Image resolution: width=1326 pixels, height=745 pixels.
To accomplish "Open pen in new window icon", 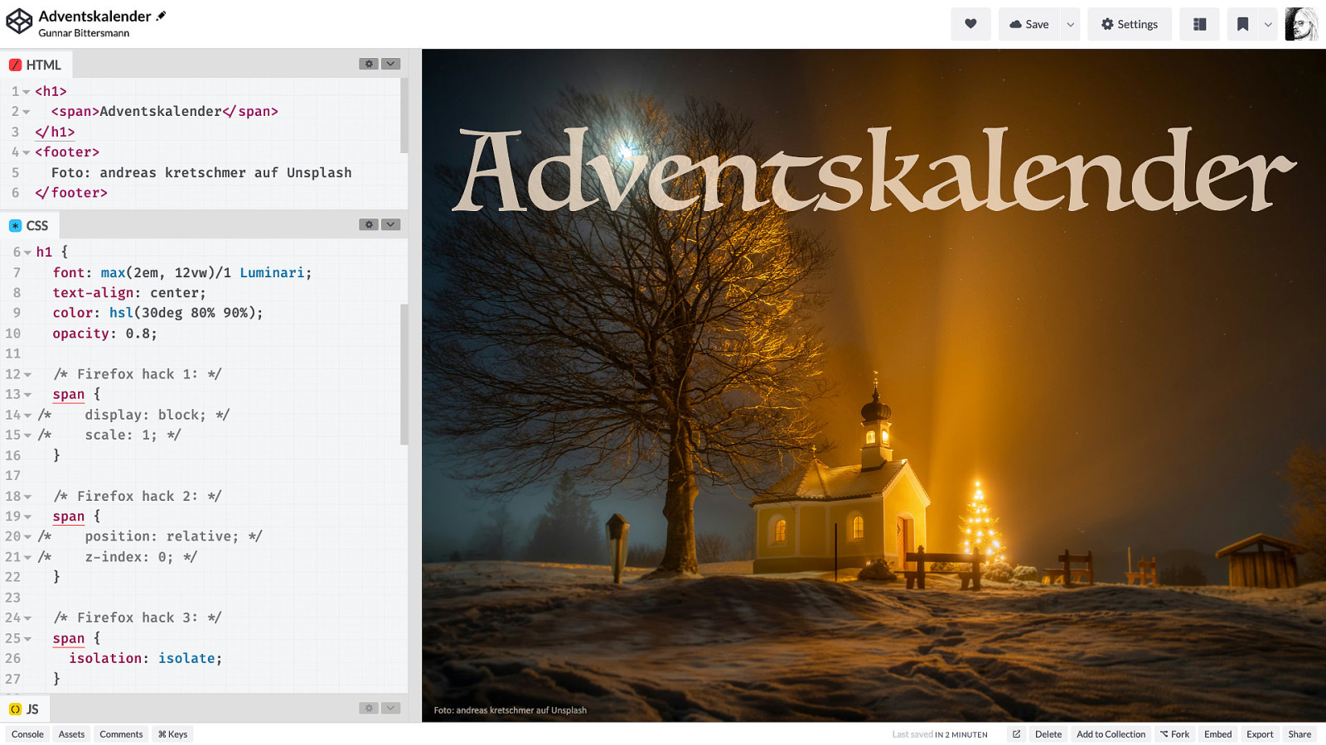I will (x=1016, y=734).
